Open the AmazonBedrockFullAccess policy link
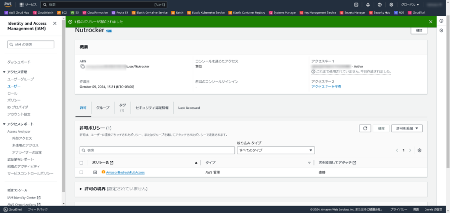 point(126,173)
